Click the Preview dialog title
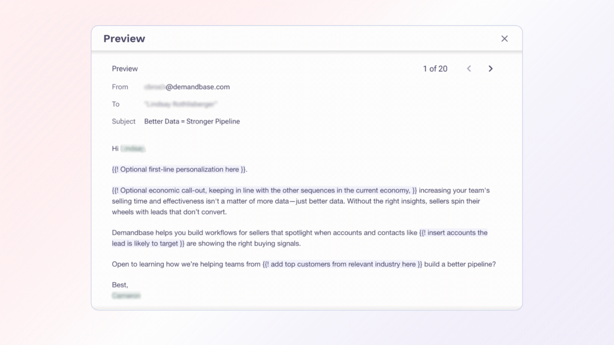Screen dimensions: 614x345 (x=124, y=38)
